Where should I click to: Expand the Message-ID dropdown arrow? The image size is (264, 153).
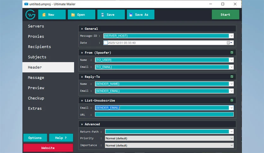pos(231,36)
